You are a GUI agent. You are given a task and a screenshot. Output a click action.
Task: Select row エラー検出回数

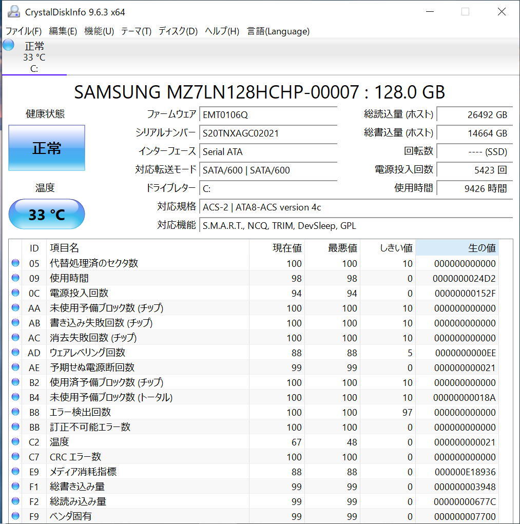coord(254,412)
